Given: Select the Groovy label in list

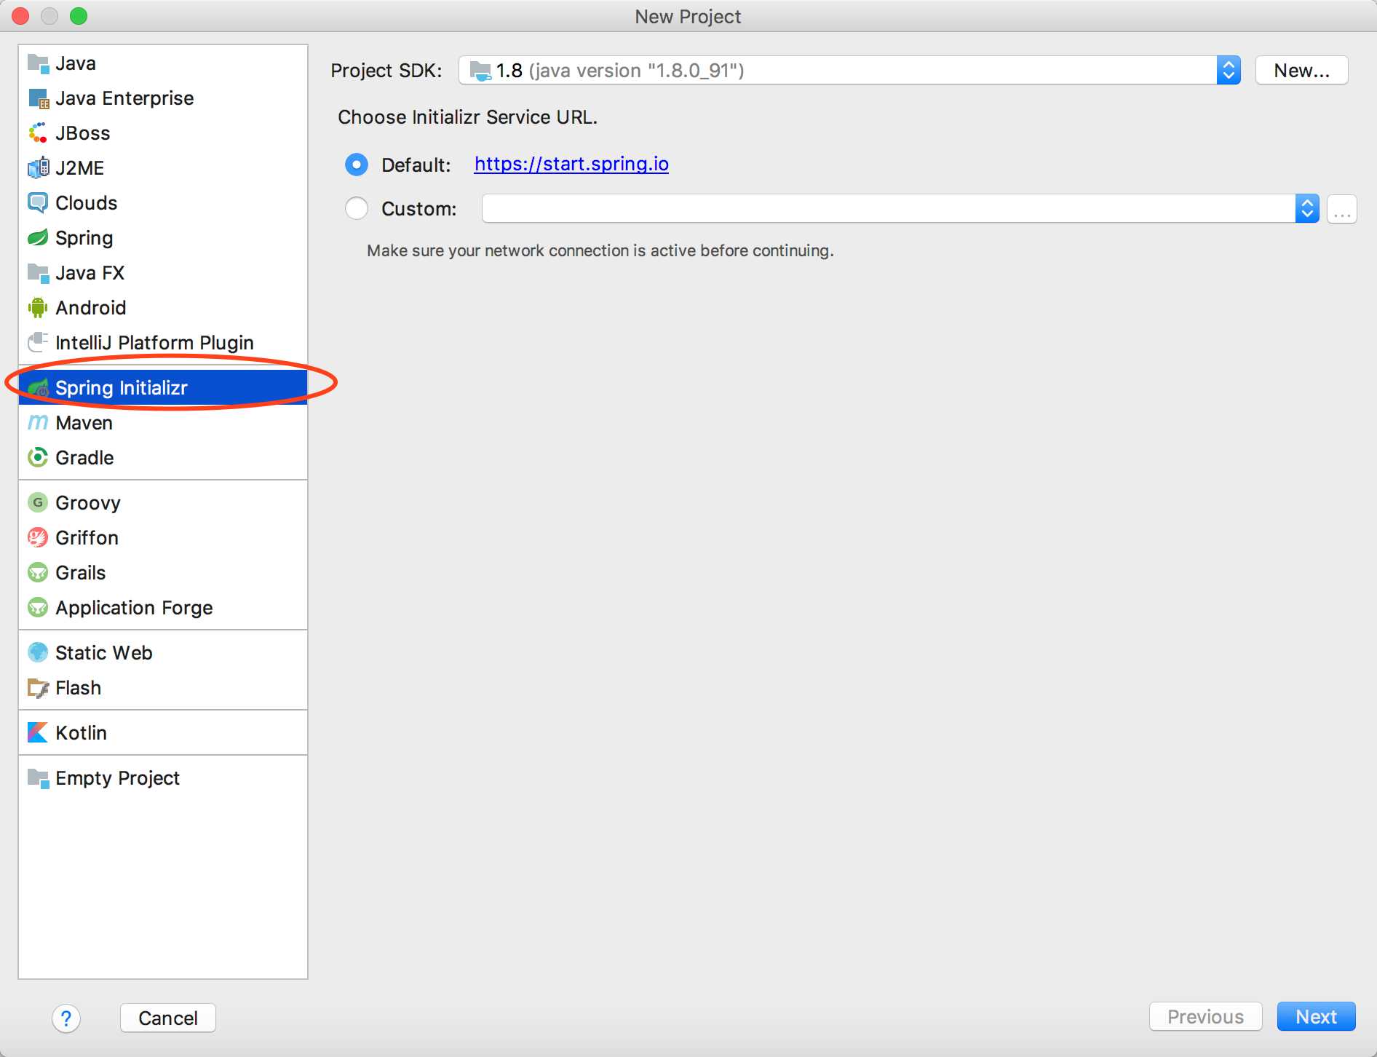Looking at the screenshot, I should point(88,503).
